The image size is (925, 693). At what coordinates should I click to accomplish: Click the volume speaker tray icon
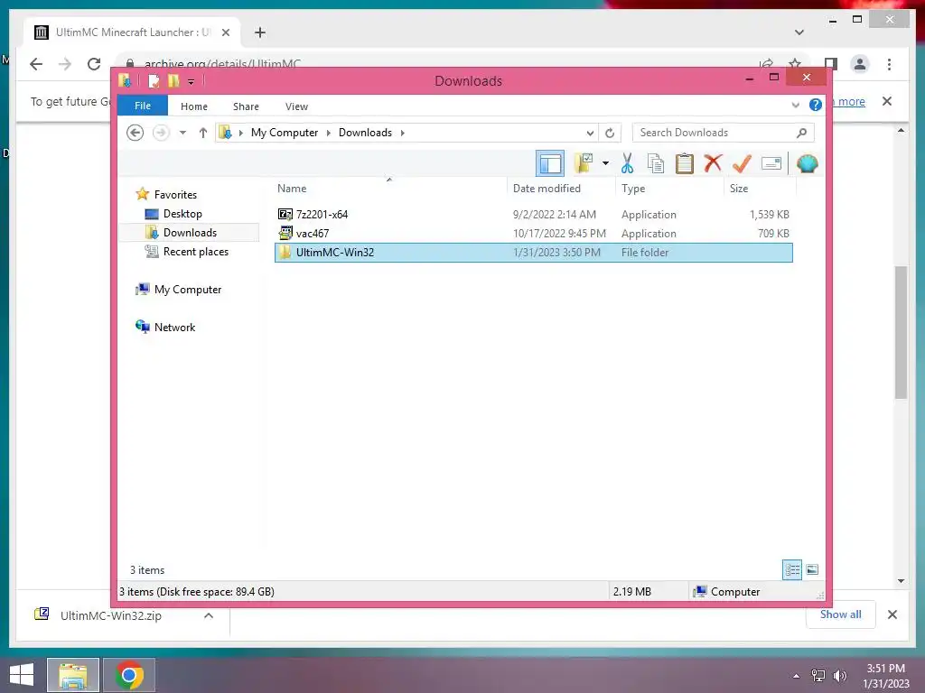[839, 675]
